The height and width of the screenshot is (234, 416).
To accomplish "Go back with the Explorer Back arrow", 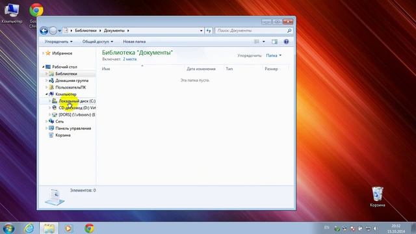I will 44,31.
